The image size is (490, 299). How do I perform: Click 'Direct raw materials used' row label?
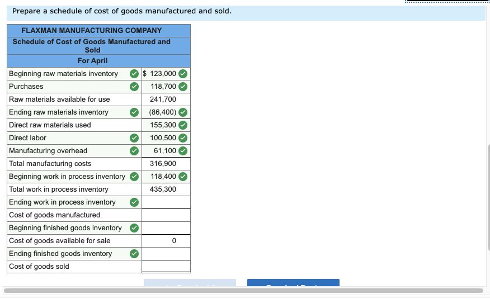point(50,125)
